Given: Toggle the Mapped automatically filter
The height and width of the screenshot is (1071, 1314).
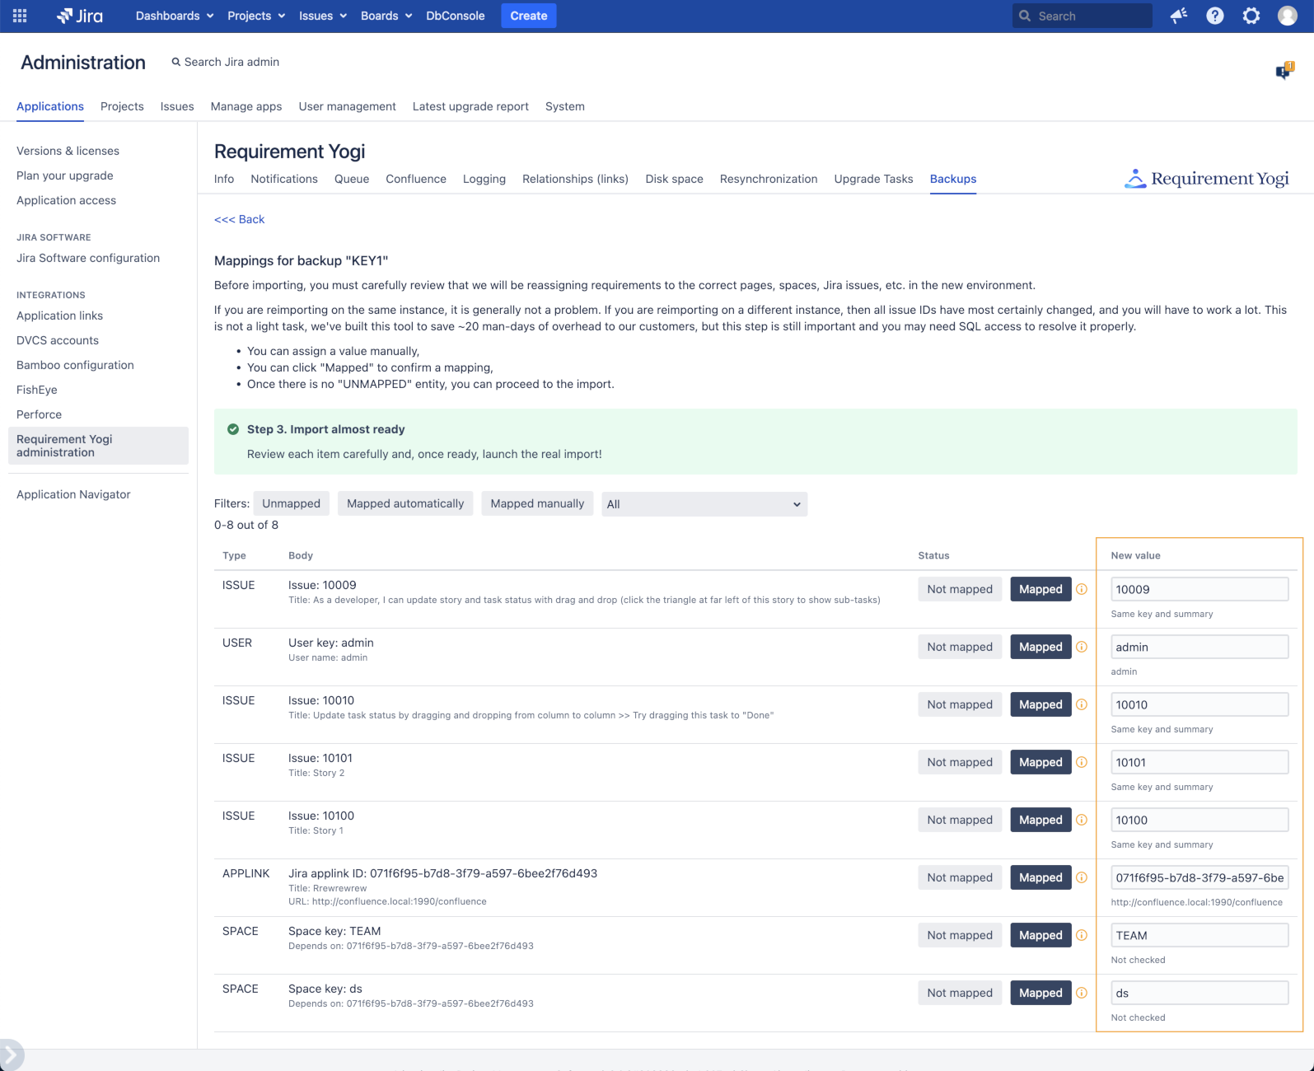Looking at the screenshot, I should (405, 503).
